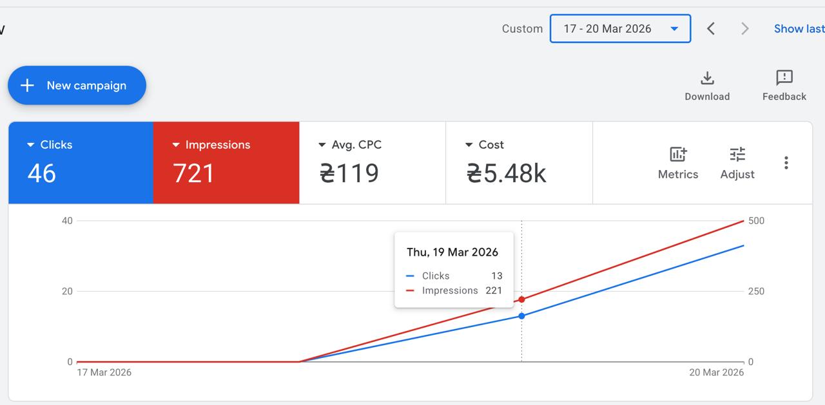The image size is (825, 405).
Task: Select the Avg. CPC ₴119 scorecard
Action: coord(372,163)
